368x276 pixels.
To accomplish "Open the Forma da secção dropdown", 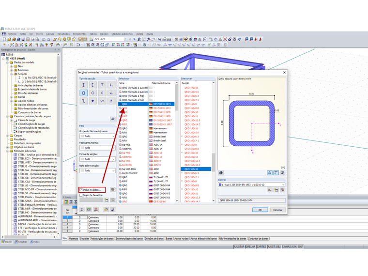I will (97, 159).
